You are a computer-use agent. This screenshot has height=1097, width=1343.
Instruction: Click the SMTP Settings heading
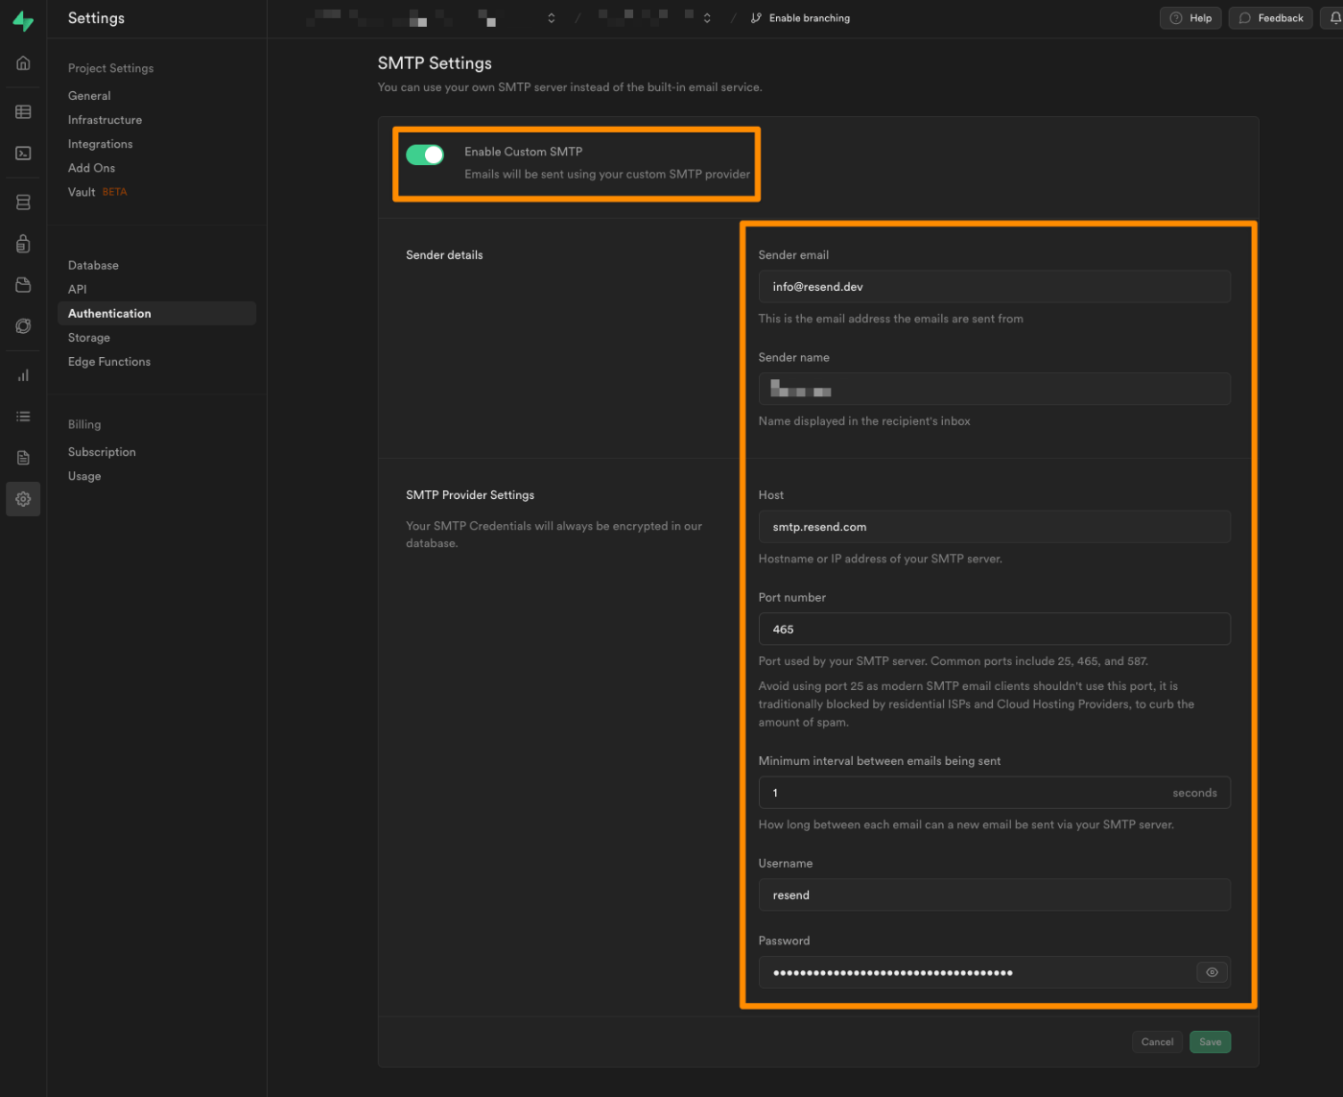point(435,63)
